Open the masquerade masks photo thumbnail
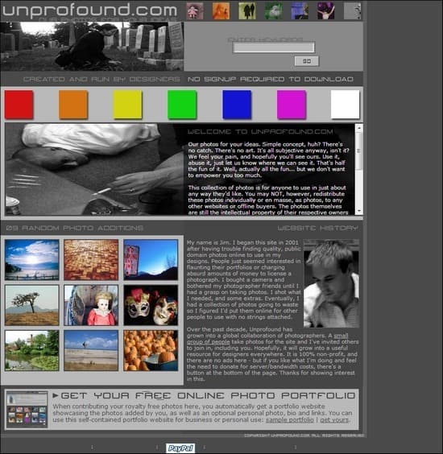The width and height of the screenshot is (443, 454). coord(151,305)
